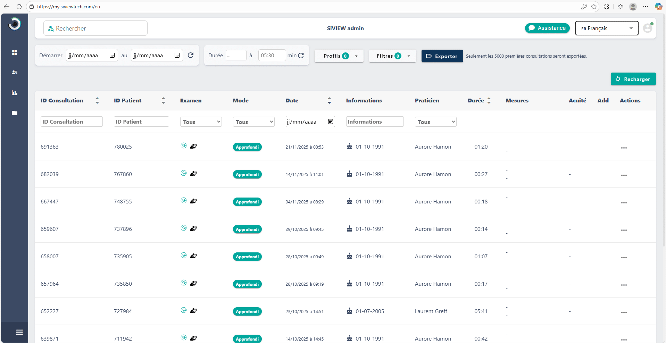The width and height of the screenshot is (666, 343).
Task: Reset the date range refresh icon
Action: 191,55
